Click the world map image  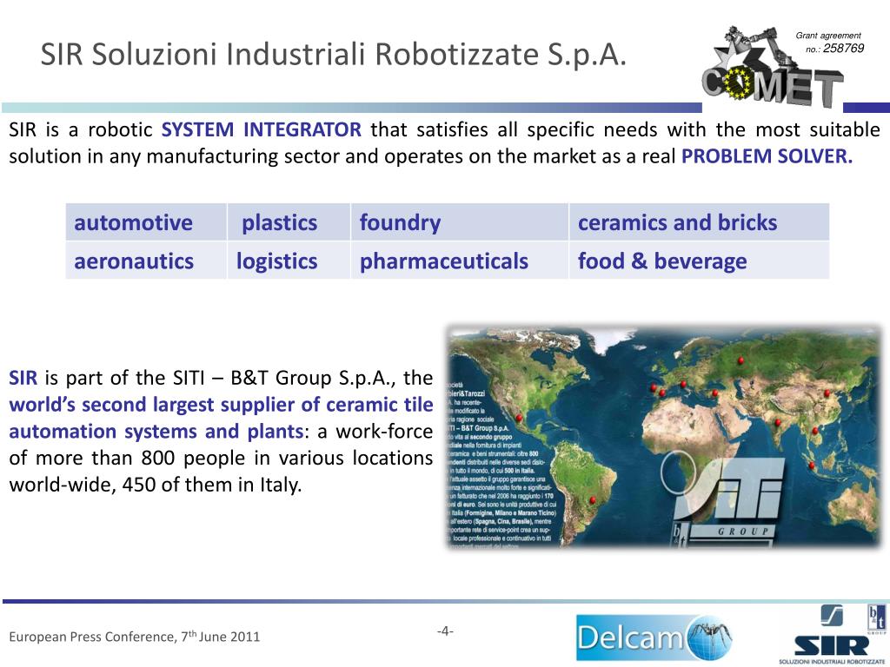664,437
